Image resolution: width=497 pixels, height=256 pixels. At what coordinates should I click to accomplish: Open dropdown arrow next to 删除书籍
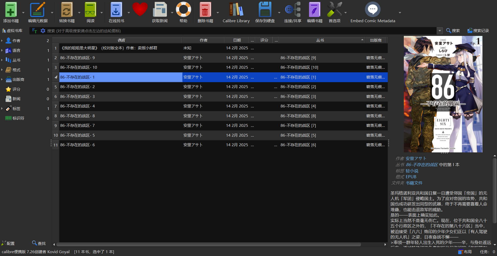tap(218, 12)
